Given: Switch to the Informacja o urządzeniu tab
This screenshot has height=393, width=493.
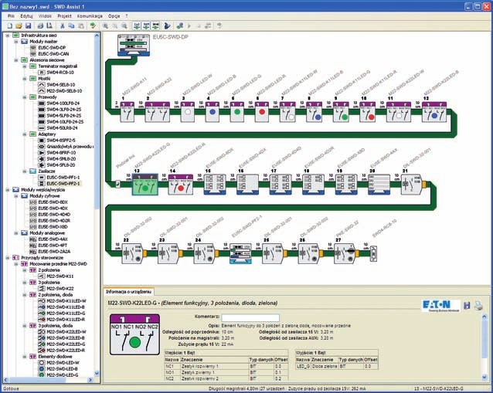Looking at the screenshot, I should point(128,292).
